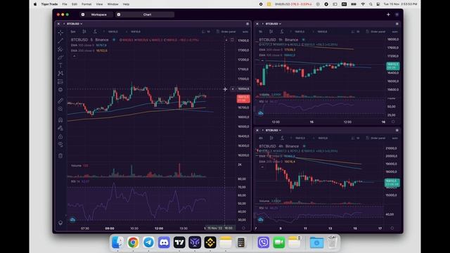Screen dimensions: 450x253
Task: Toggle auto scale on the 5m chart
Action: pos(245,32)
